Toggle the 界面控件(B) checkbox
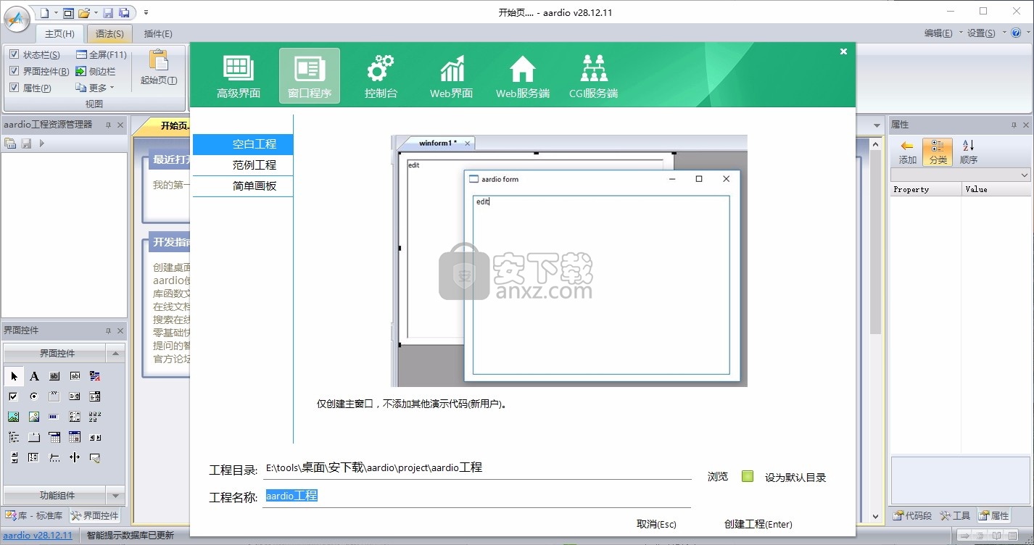This screenshot has width=1034, height=545. (x=15, y=71)
